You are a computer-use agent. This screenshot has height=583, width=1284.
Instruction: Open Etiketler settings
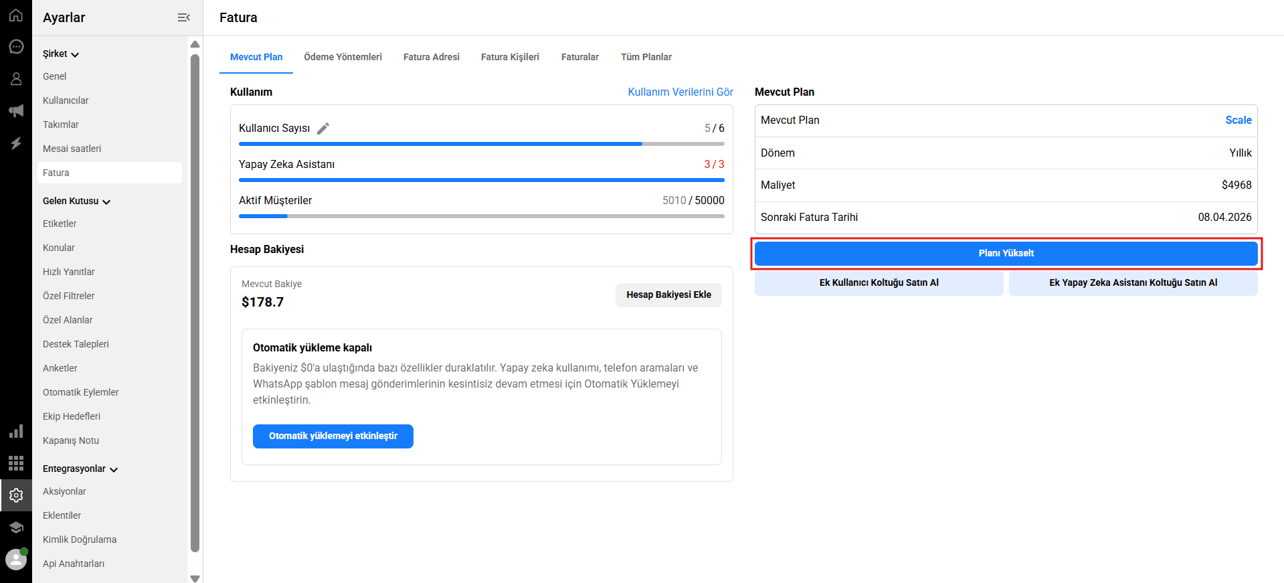click(110, 224)
